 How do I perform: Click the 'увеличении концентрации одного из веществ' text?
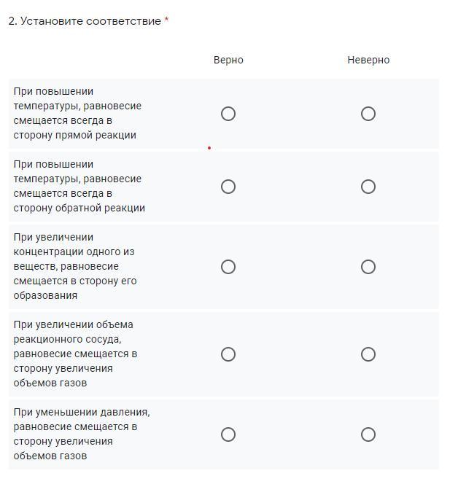tap(75, 266)
